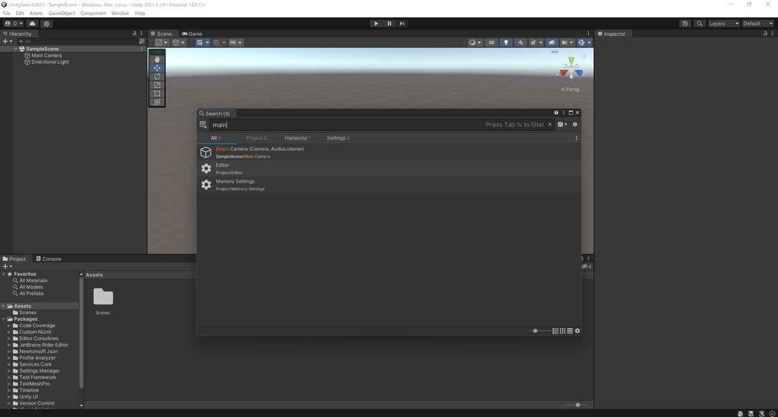Screen dimensions: 778x417
Task: Clear the search query with the X button
Action: (x=549, y=124)
